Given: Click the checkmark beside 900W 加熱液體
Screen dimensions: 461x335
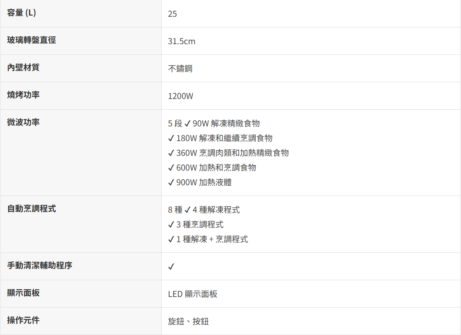Looking at the screenshot, I should click(171, 183).
